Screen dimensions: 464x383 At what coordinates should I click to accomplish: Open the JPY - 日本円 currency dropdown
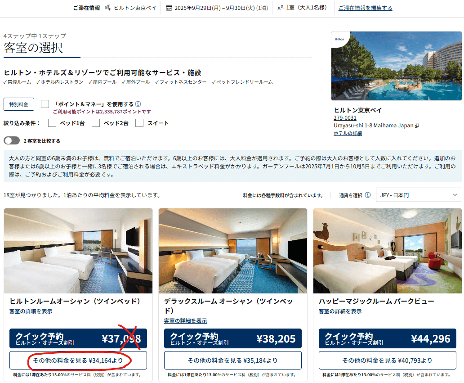[419, 195]
